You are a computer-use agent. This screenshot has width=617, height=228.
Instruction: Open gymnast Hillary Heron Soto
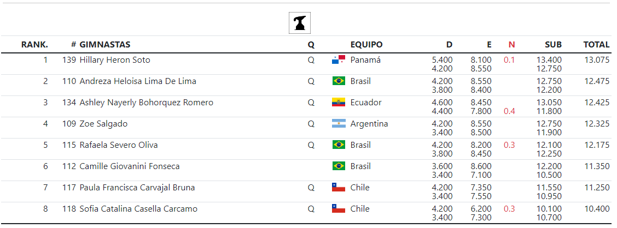tap(115, 60)
